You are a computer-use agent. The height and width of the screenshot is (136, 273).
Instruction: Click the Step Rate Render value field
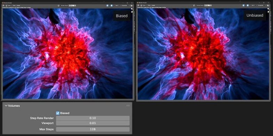pyautogui.click(x=93, y=118)
